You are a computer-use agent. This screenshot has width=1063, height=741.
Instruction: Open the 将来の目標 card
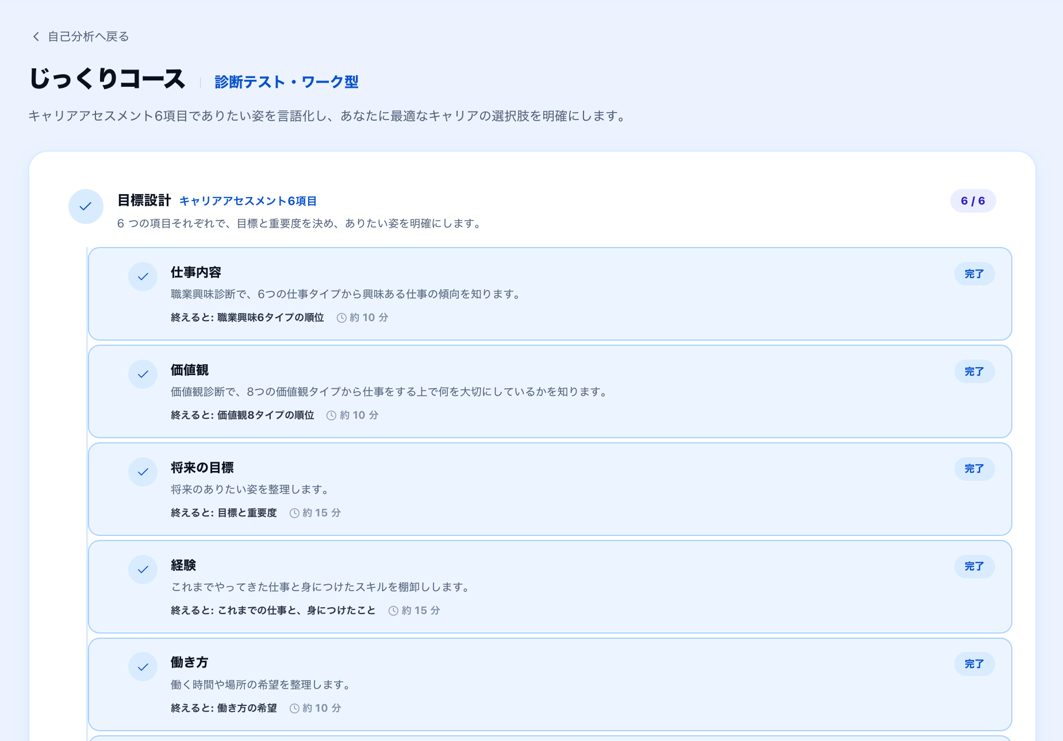pos(550,489)
